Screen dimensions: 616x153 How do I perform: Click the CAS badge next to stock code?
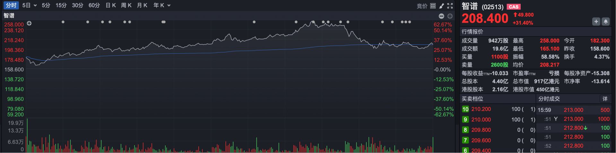tap(513, 7)
